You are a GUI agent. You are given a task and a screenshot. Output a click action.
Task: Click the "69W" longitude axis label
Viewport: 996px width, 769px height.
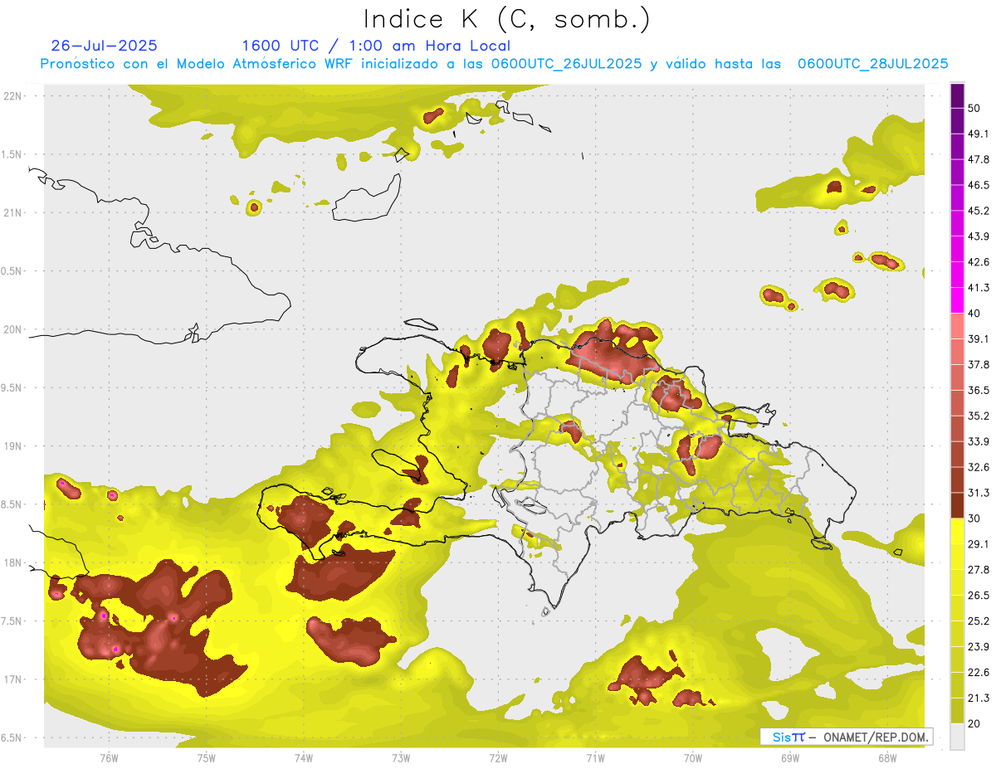point(790,758)
